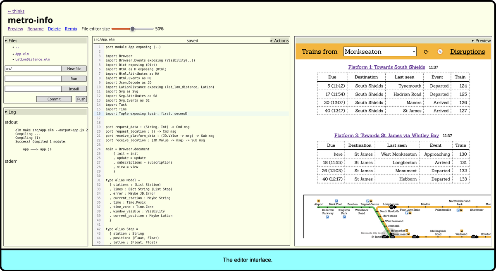Click the 'West Jesmond' station label
This screenshot has width=496, height=271.
pos(394,221)
